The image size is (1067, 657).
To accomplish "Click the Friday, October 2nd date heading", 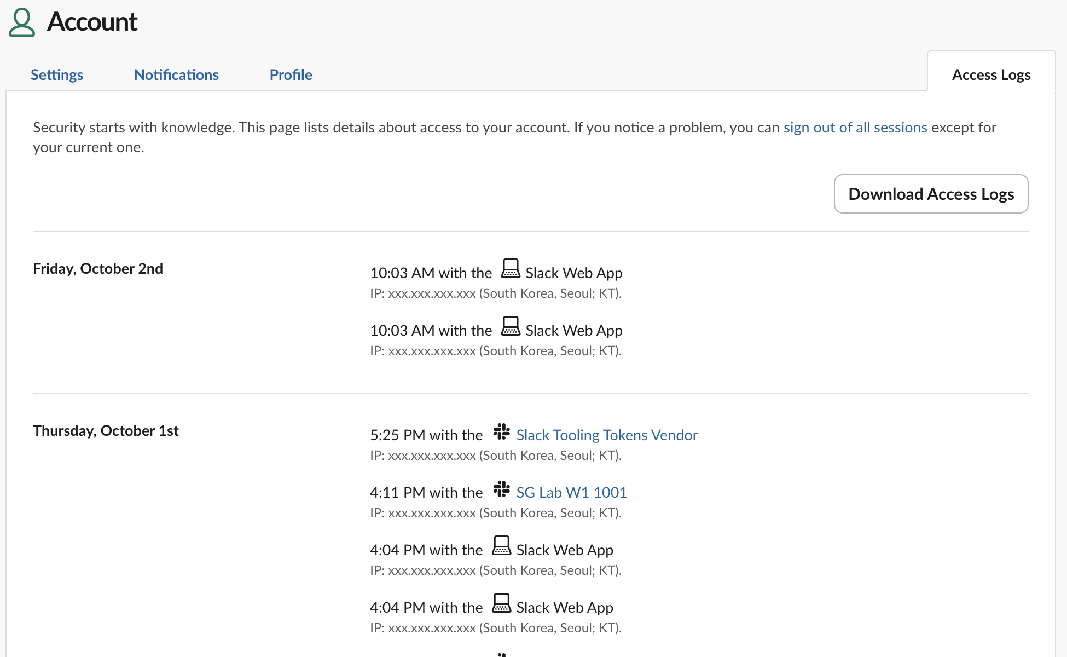I will coord(98,268).
